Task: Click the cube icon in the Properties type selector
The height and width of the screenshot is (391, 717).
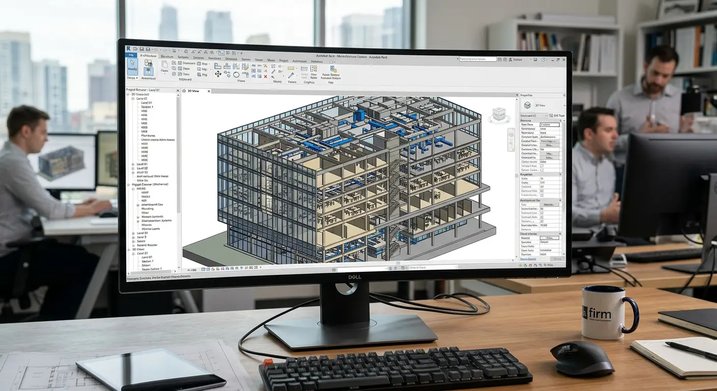Action: point(527,105)
